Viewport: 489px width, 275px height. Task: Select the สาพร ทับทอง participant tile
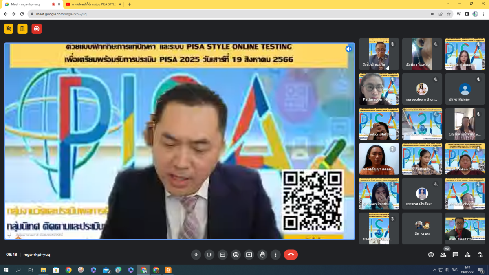[x=465, y=89]
